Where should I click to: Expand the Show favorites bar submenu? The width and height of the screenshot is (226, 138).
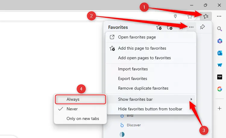(x=151, y=99)
